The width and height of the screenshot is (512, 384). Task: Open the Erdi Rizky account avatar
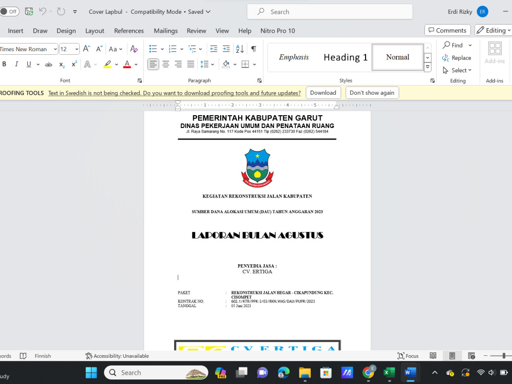click(482, 12)
